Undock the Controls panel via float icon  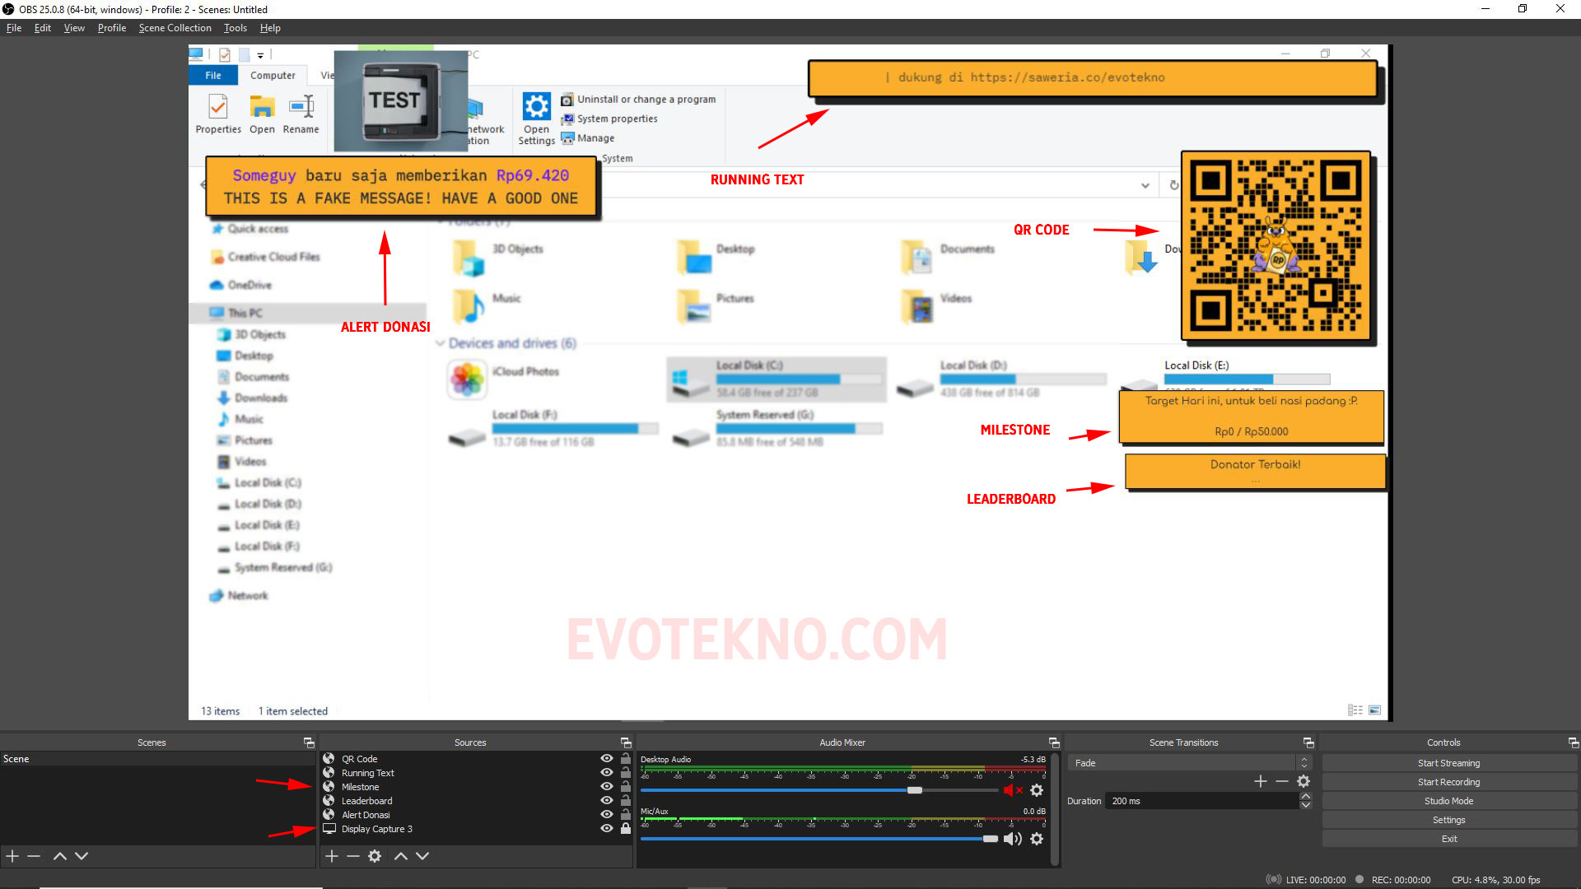(x=1574, y=742)
